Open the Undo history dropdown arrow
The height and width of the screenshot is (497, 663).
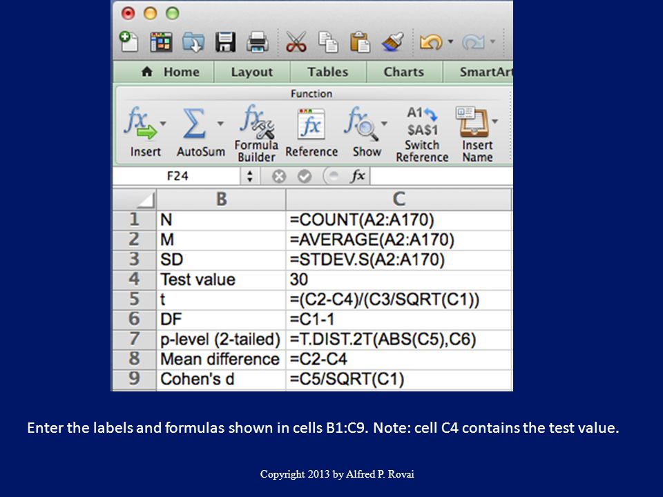coord(450,41)
